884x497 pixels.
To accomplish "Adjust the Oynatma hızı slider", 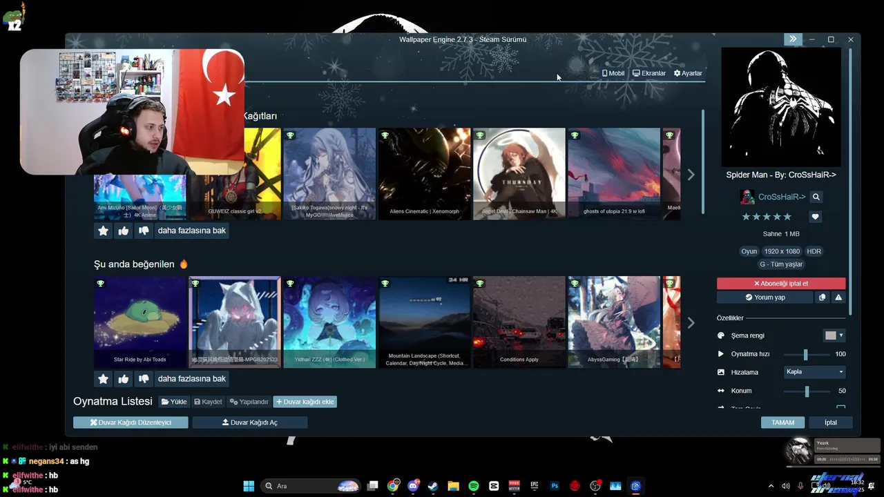I will 806,354.
